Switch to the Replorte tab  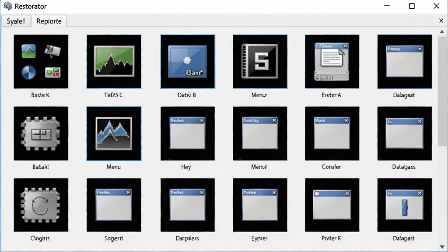coord(49,21)
